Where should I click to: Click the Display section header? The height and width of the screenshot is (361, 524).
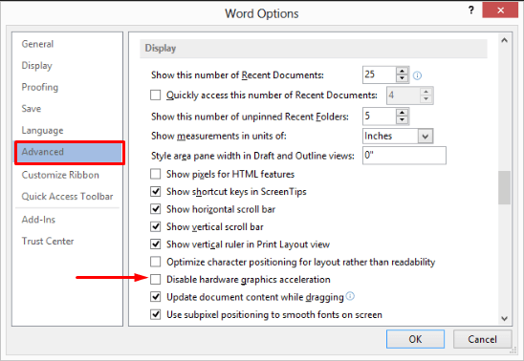click(x=314, y=49)
